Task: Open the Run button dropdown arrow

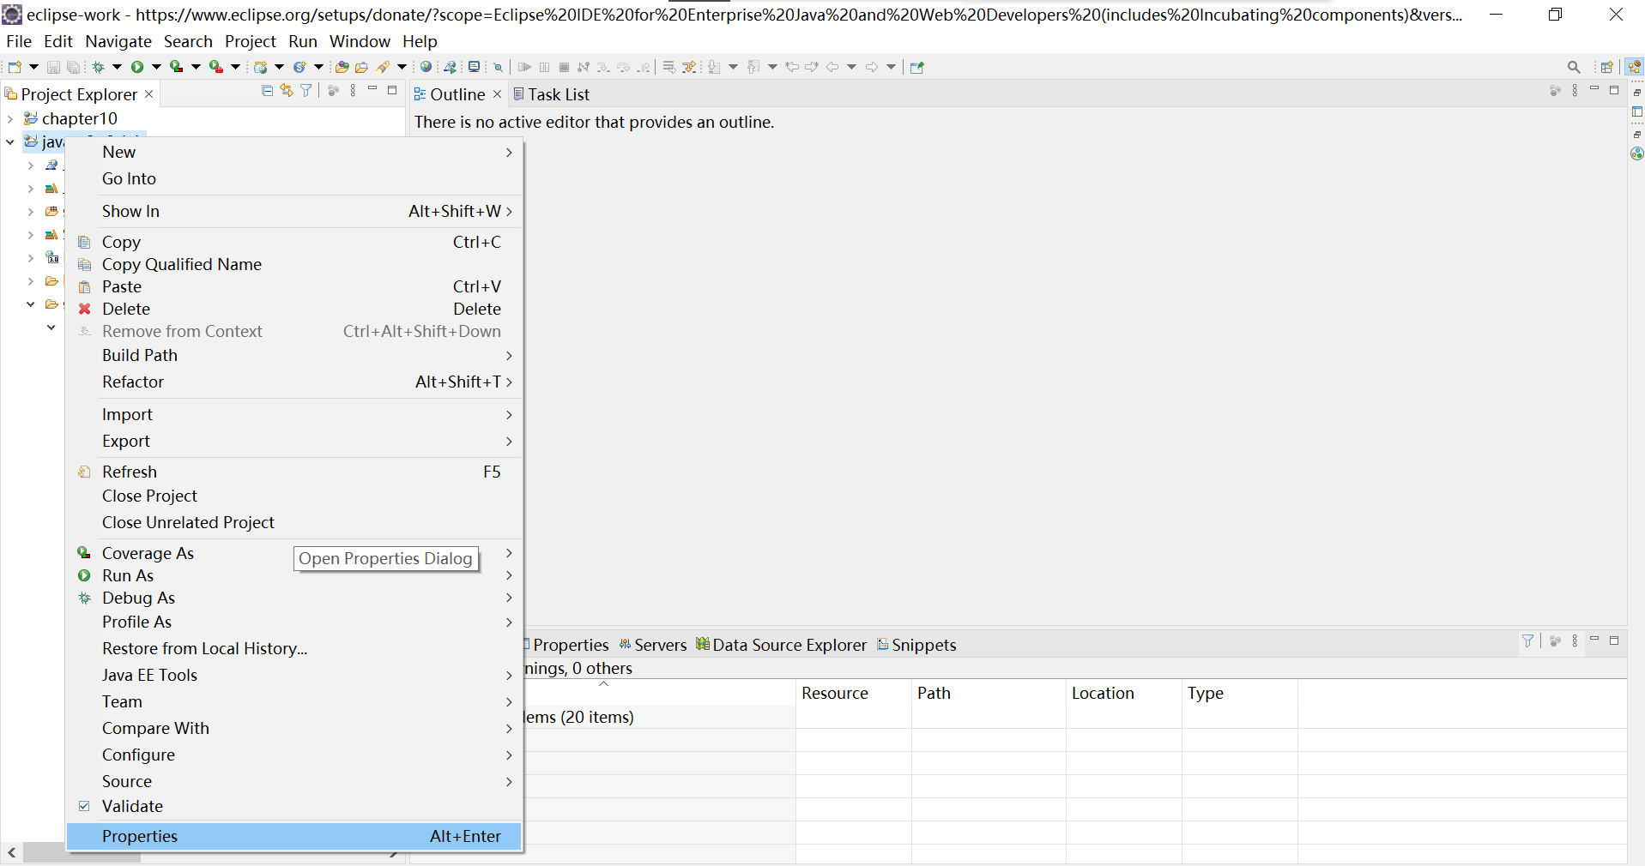Action: (x=156, y=67)
